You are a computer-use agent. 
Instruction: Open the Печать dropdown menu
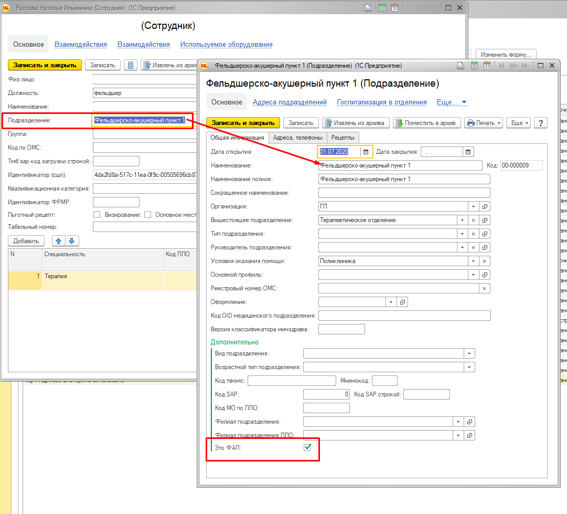[x=483, y=123]
